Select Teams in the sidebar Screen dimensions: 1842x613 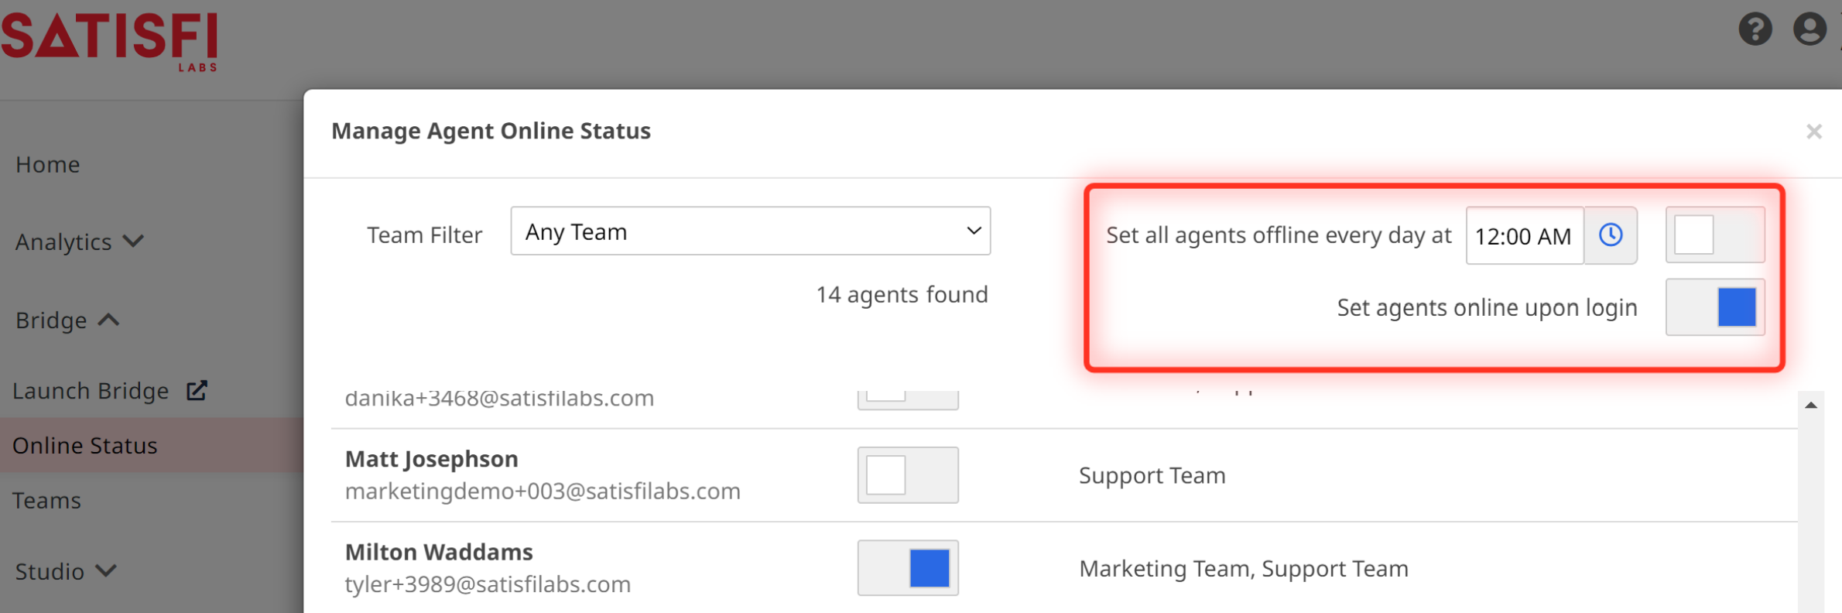[46, 500]
